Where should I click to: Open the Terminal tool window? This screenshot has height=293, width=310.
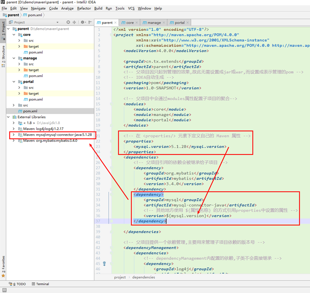tap(40, 284)
